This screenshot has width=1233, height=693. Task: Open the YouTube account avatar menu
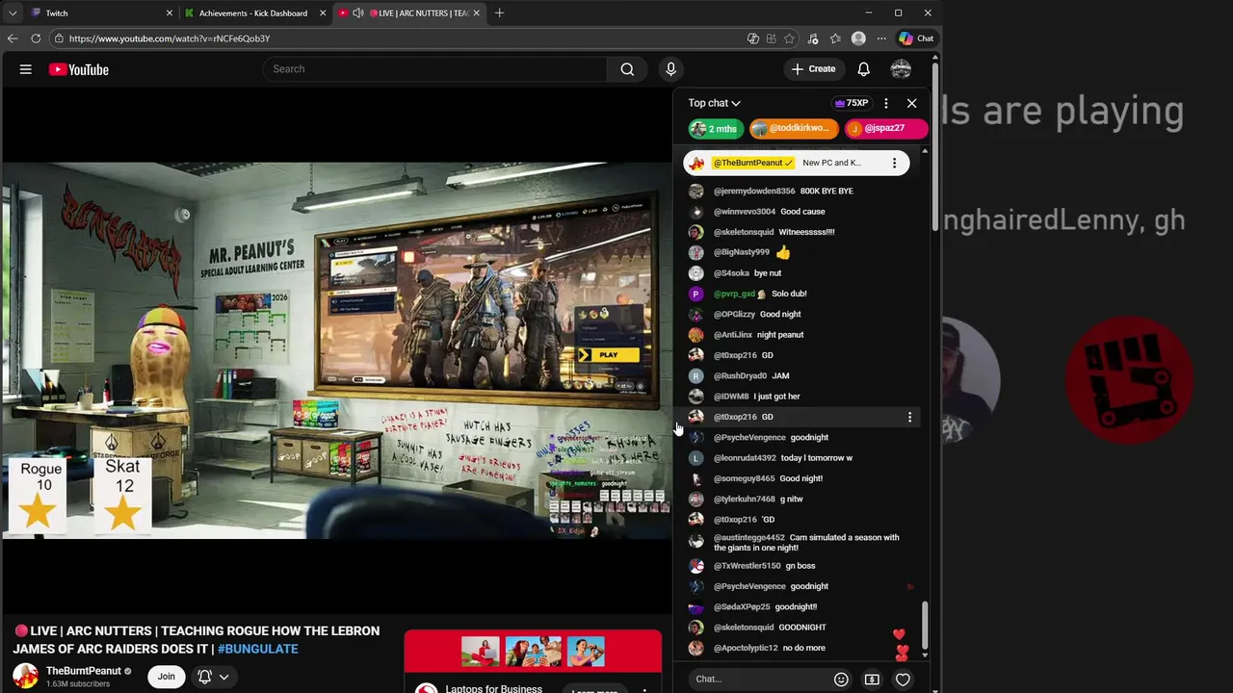[x=902, y=69]
